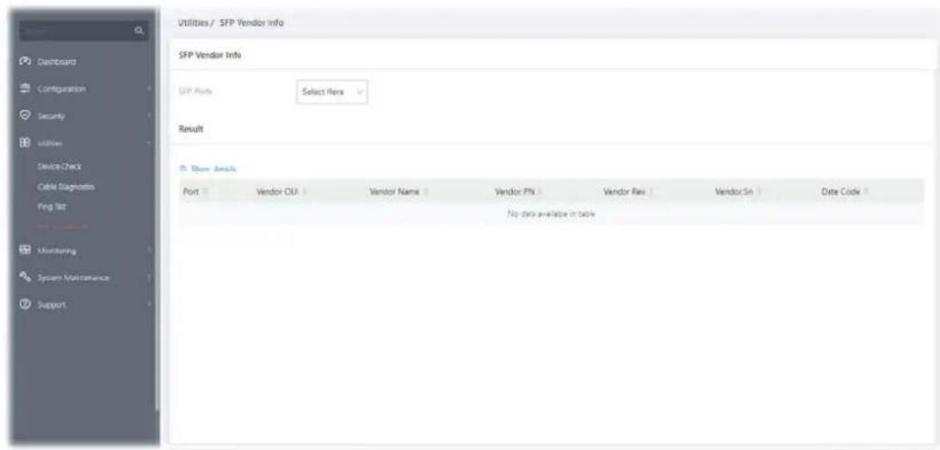Click the SFP Vendor Info panel title
This screenshot has width=940, height=450.
210,55
